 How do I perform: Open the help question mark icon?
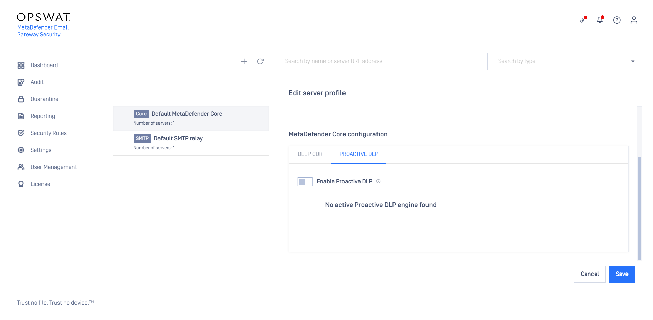coord(617,20)
